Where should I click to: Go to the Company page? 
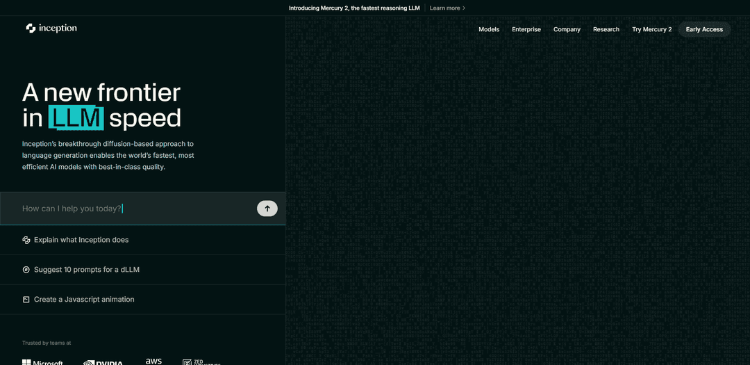pyautogui.click(x=567, y=29)
